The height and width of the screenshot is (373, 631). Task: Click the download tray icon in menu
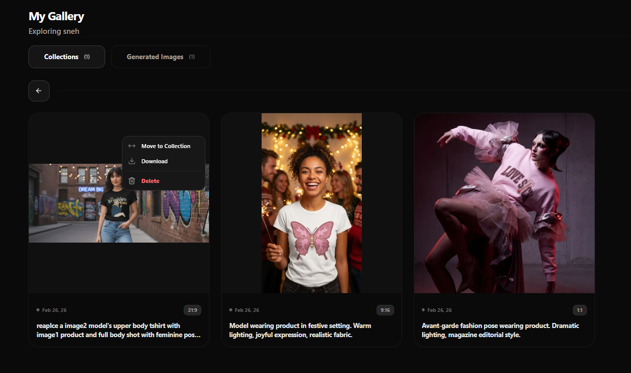point(132,161)
